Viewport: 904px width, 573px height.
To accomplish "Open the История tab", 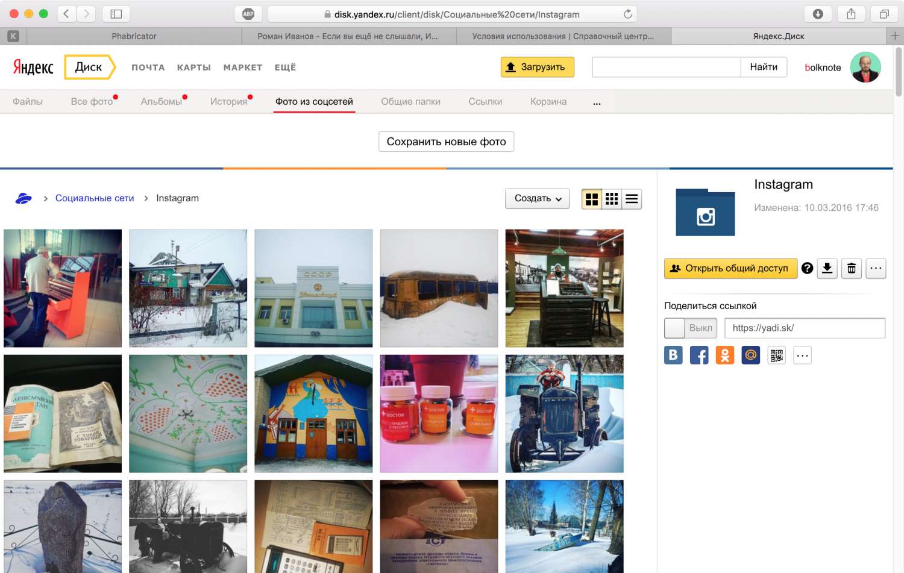I will 228,101.
